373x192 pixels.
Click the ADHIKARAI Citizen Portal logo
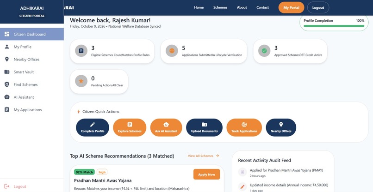32,12
